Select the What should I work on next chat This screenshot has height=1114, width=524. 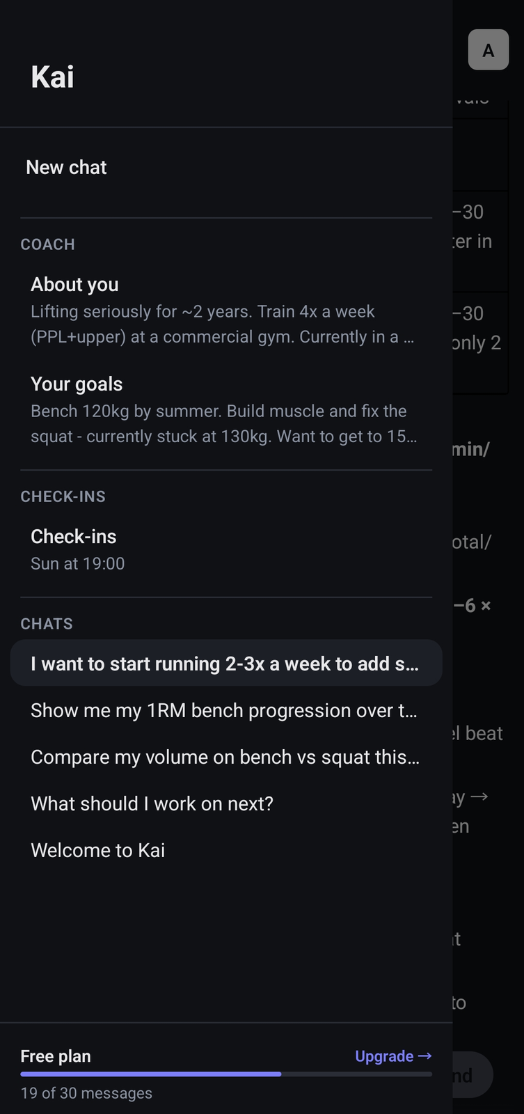click(x=152, y=803)
